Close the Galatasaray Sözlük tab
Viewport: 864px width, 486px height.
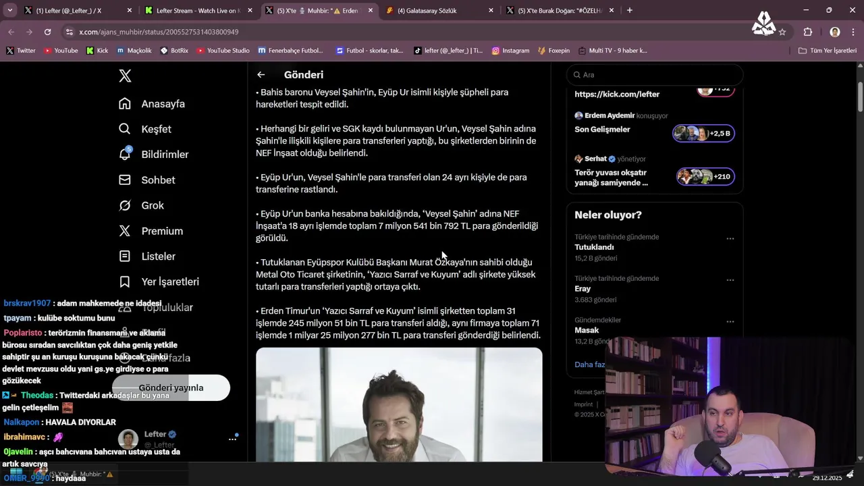[x=491, y=10]
